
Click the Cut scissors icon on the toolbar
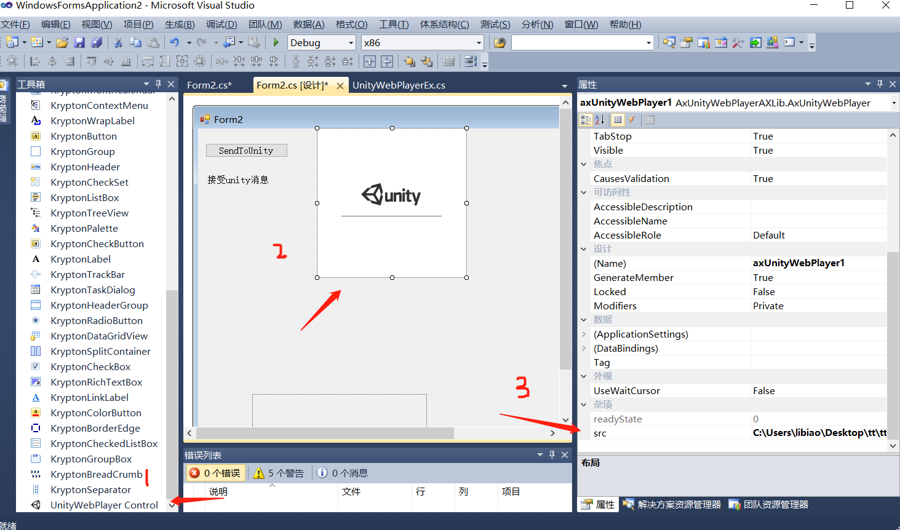[x=117, y=42]
